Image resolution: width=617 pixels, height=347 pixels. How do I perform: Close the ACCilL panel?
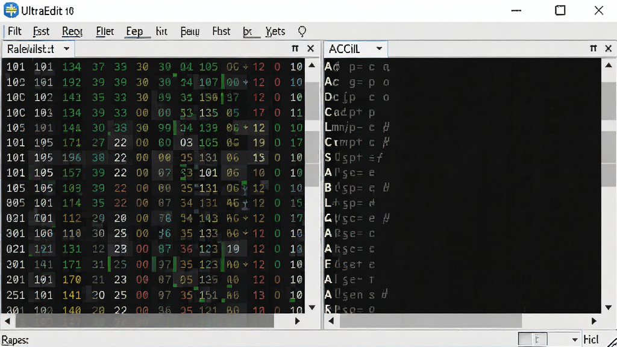(609, 48)
